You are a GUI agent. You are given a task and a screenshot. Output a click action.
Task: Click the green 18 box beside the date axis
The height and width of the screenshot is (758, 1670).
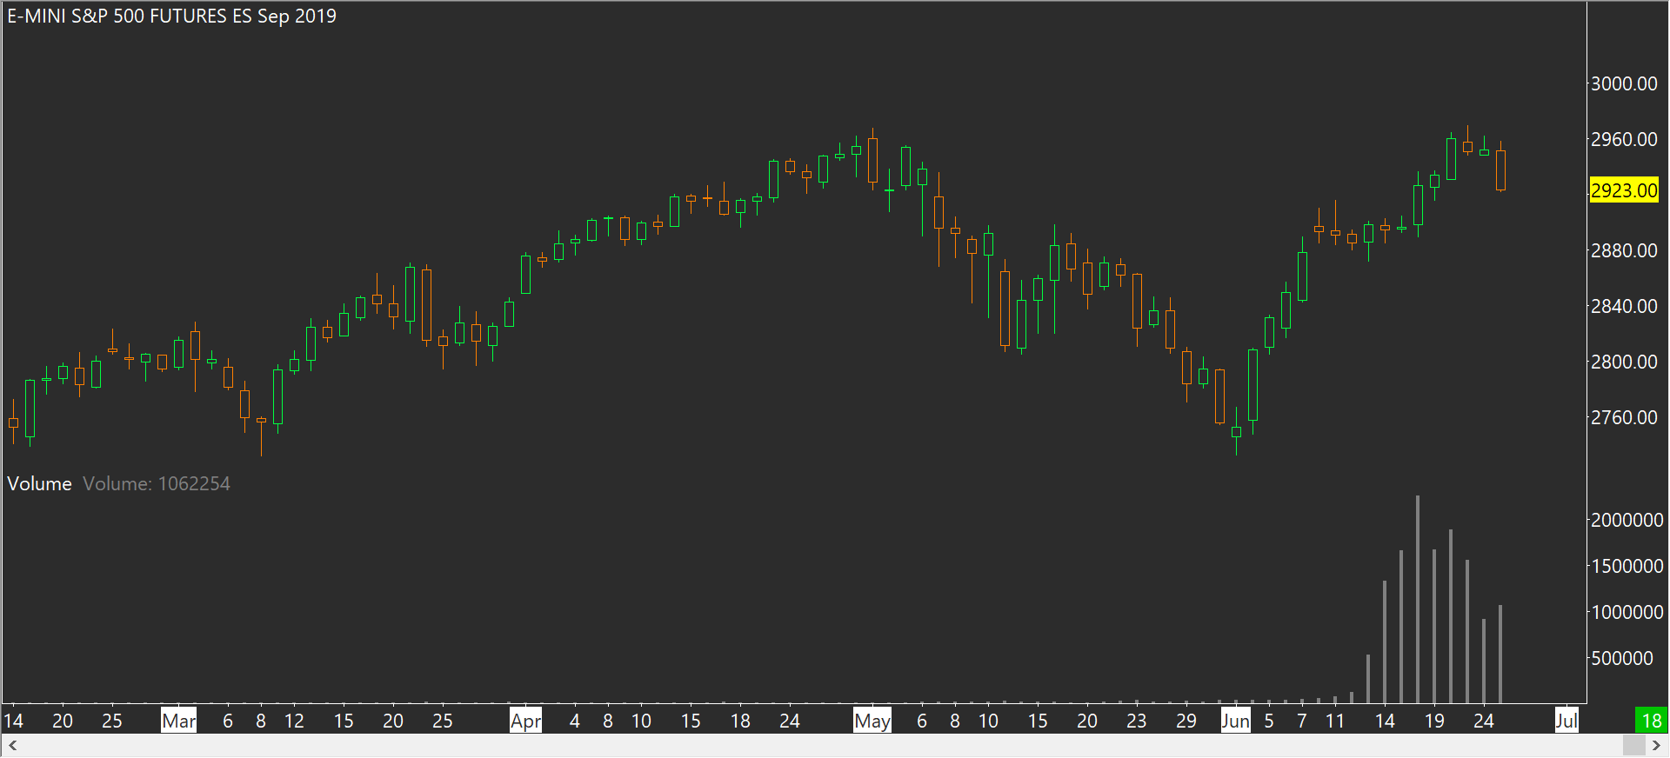click(1652, 721)
